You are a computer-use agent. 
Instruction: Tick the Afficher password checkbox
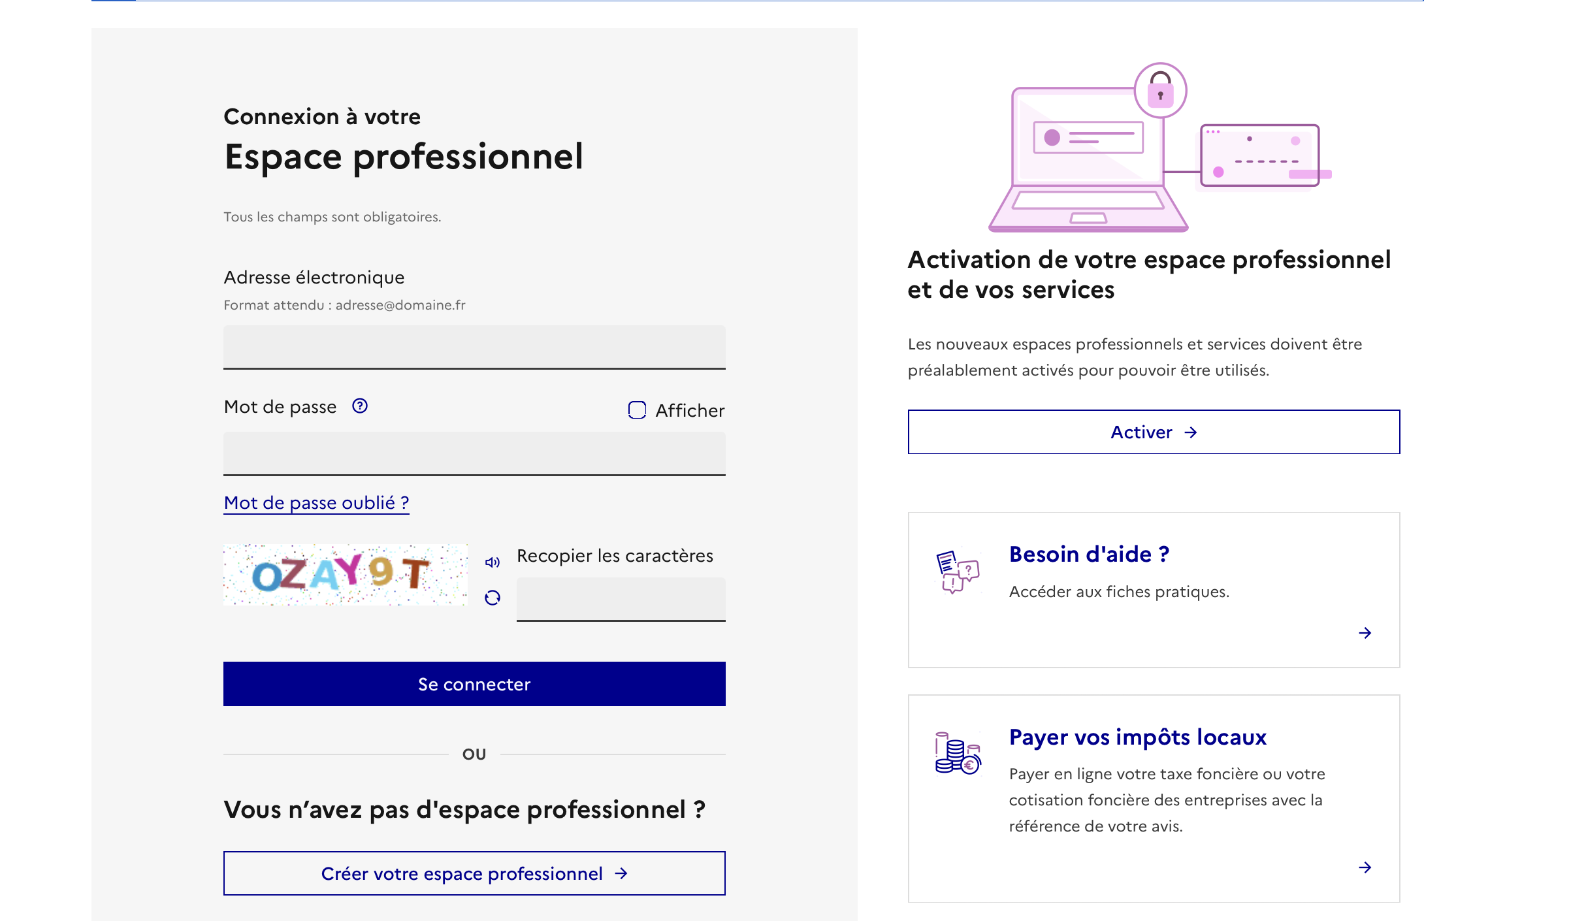coord(637,410)
